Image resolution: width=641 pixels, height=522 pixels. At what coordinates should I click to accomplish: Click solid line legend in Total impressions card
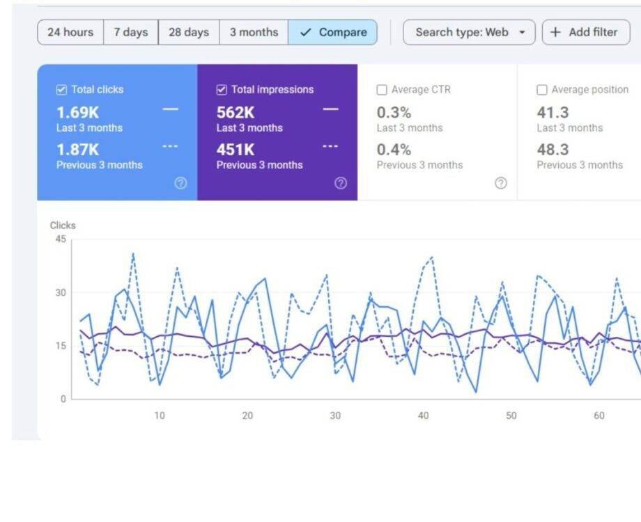330,109
